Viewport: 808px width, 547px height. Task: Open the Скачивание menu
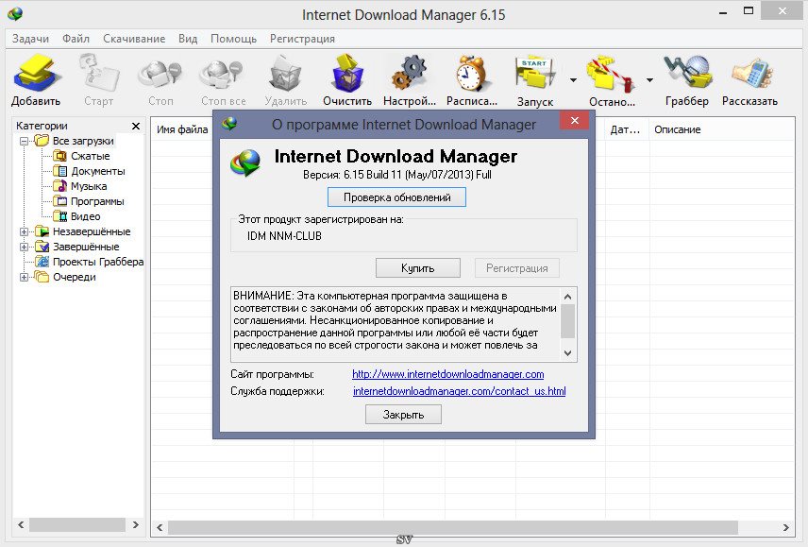click(134, 39)
